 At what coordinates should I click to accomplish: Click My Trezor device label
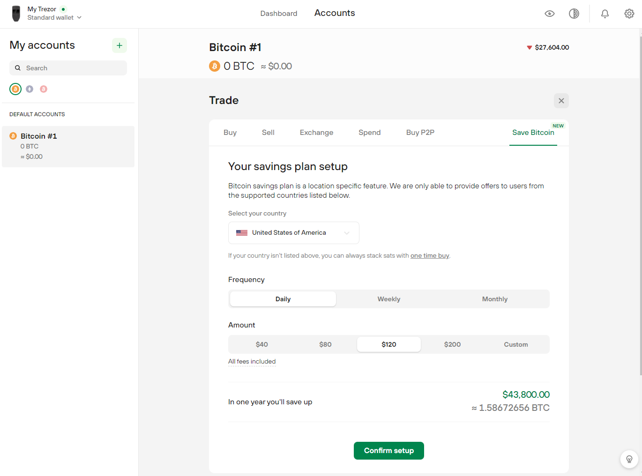(x=42, y=9)
